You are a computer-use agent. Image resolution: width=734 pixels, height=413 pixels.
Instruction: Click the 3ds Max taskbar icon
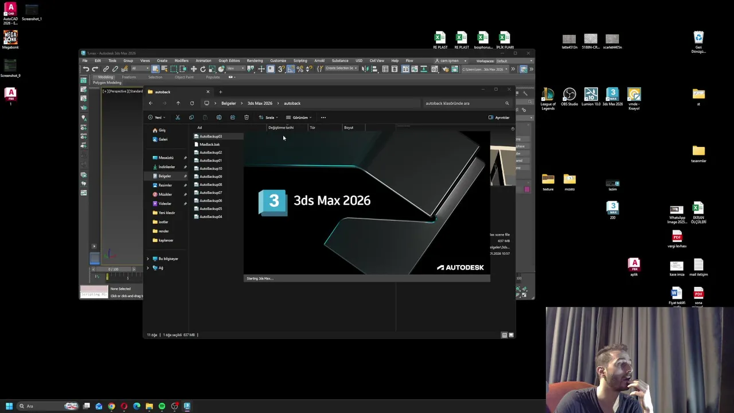point(187,406)
